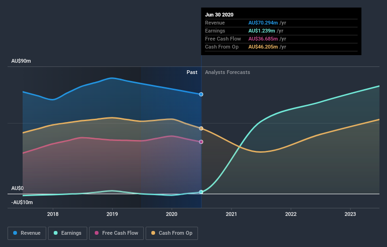Viewport: 387px width, 247px height.
Task: Click the teal Earnings data point marker
Action: coord(201,192)
